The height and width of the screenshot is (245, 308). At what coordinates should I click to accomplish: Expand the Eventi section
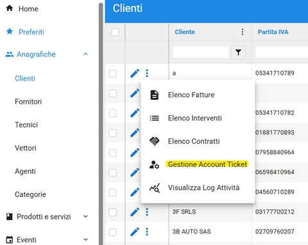coord(85,240)
